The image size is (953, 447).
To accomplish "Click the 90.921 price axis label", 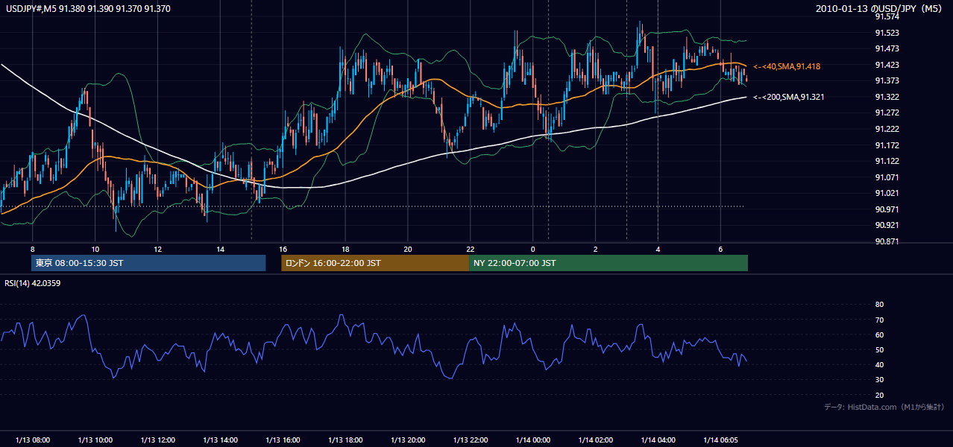I will (x=887, y=225).
